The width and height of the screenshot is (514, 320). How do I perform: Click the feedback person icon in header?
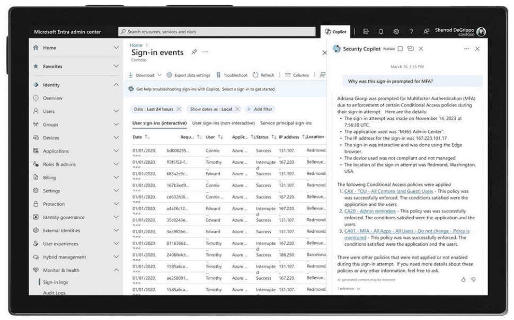coord(426,31)
